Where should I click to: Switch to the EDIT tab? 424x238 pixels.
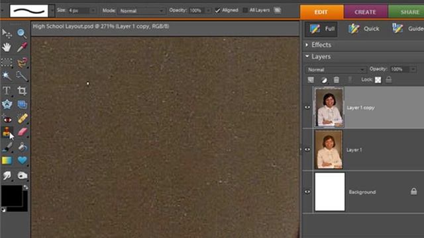coord(322,12)
